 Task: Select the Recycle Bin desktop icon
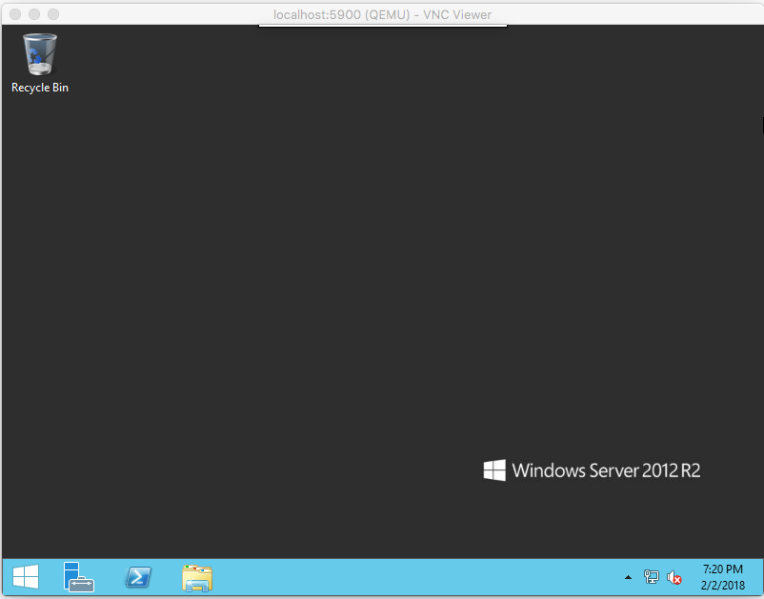[40, 62]
